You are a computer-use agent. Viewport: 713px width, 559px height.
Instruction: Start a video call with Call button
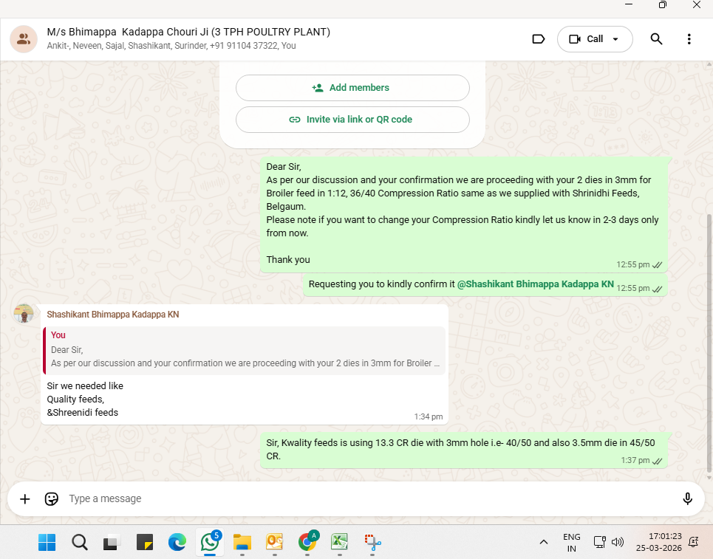tap(586, 39)
